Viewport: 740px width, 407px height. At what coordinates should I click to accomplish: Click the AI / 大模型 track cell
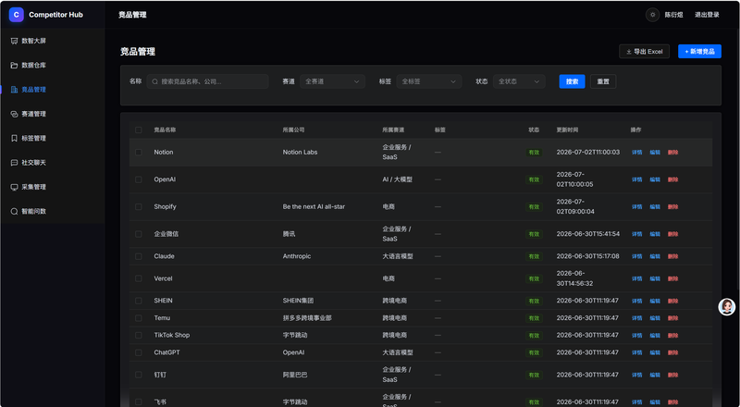(x=398, y=179)
